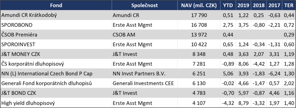The height and width of the screenshot is (108, 296).
Task: Select NN Invst Partners B.V. company cell
Action: [x=145, y=74]
